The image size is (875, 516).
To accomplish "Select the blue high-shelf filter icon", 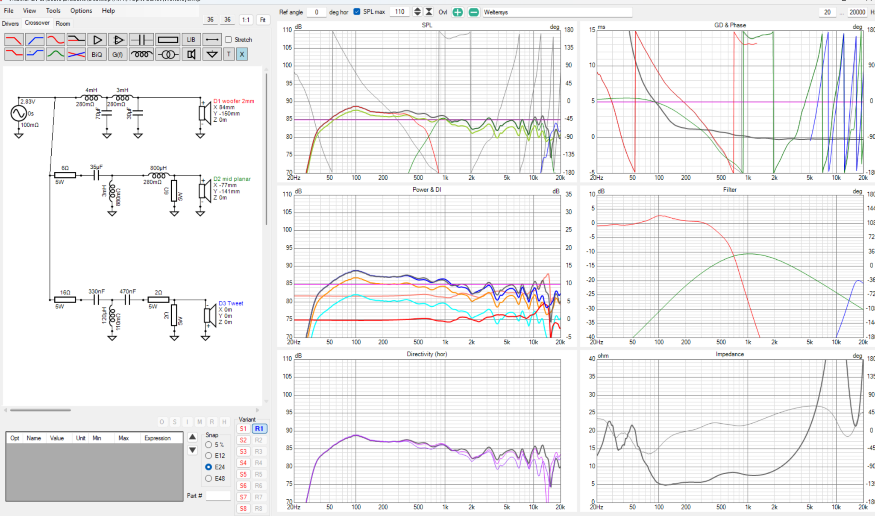I will 35,54.
